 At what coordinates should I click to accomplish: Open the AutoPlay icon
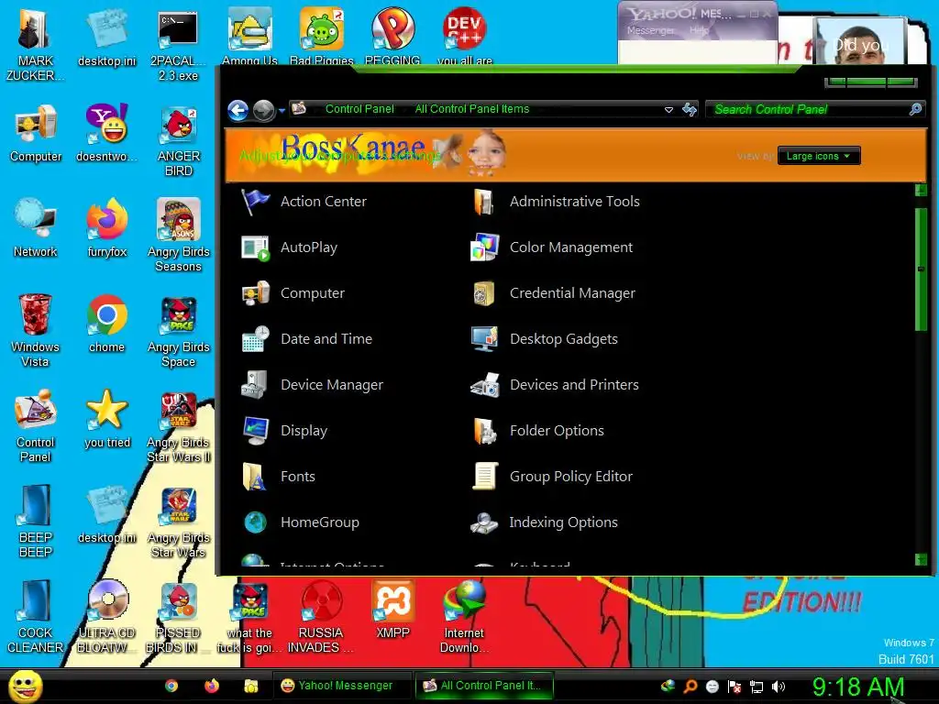click(x=255, y=247)
